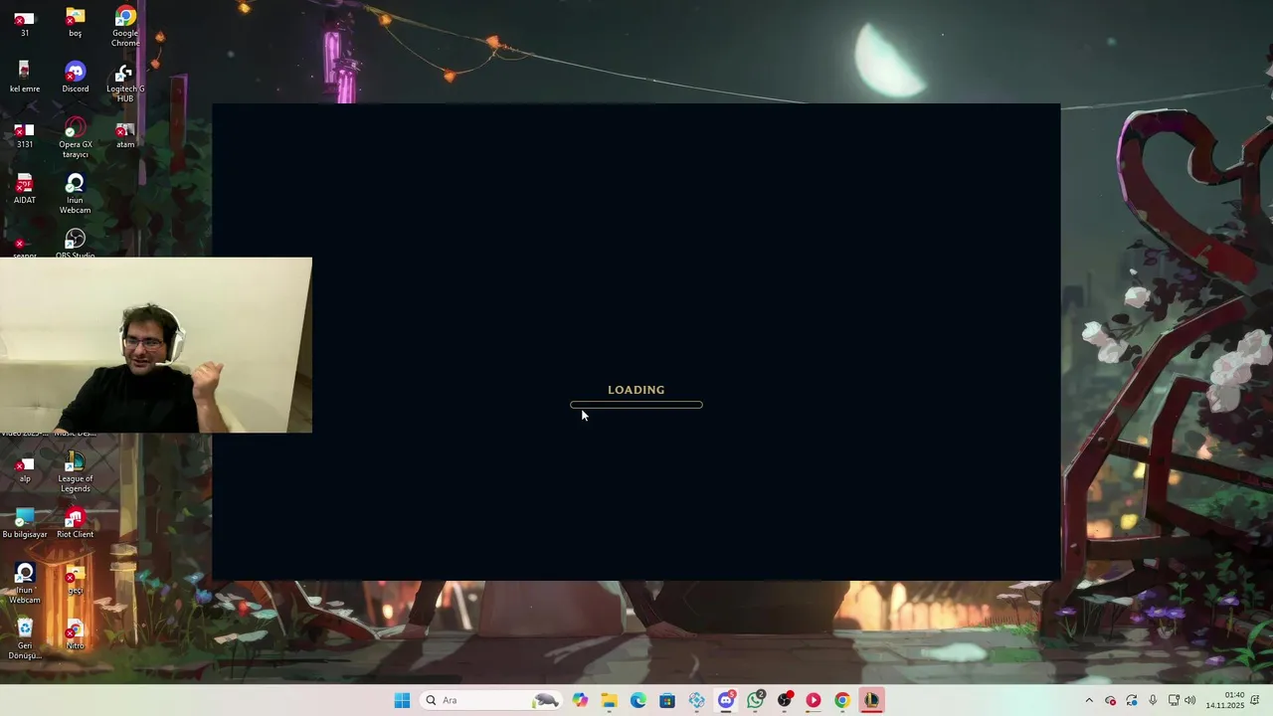Open Copilot from the taskbar
The image size is (1273, 716).
tap(580, 700)
